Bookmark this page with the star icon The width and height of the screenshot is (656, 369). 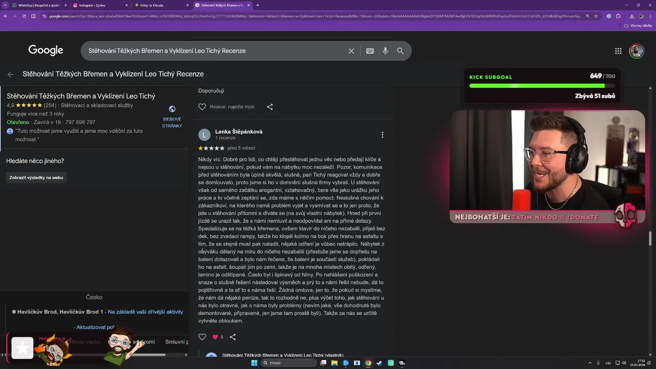point(596,16)
